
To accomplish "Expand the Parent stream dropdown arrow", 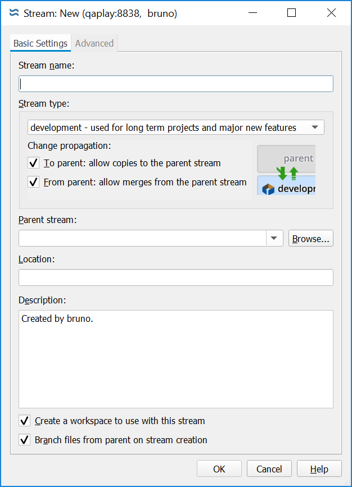I will 274,238.
